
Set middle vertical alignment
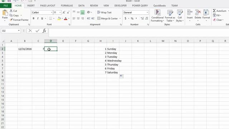pyautogui.click(x=78, y=12)
